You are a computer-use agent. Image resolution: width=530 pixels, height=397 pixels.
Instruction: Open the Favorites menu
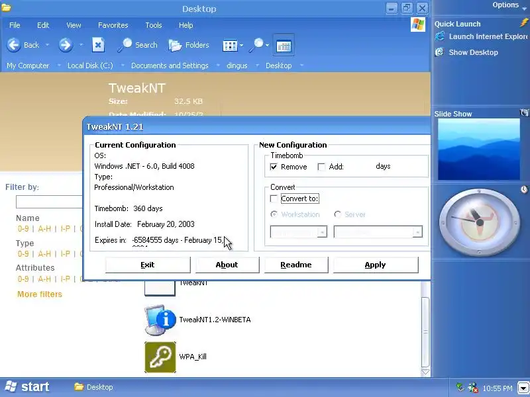[x=113, y=25]
